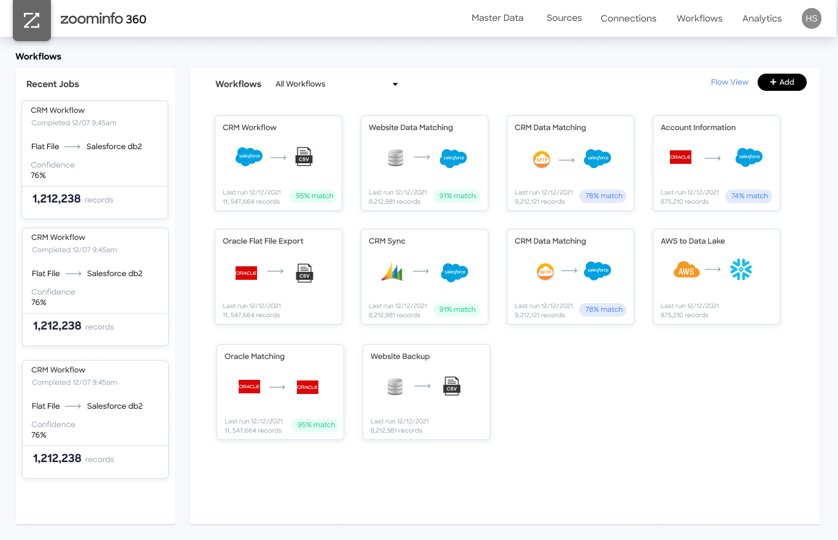The height and width of the screenshot is (540, 838).
Task: Click the ZoomInfo Z logo icon
Action: [x=32, y=20]
